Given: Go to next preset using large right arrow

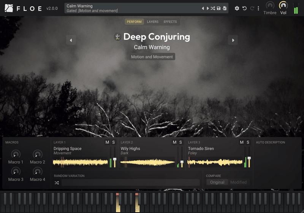Looking at the screenshot, I should click(x=233, y=40).
